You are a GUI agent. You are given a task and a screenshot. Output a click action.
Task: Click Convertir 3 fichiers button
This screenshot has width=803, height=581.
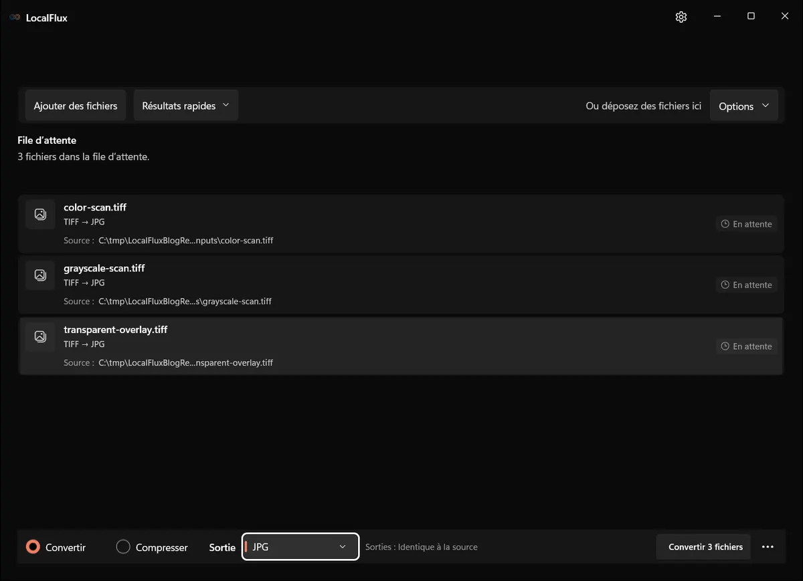coord(705,547)
